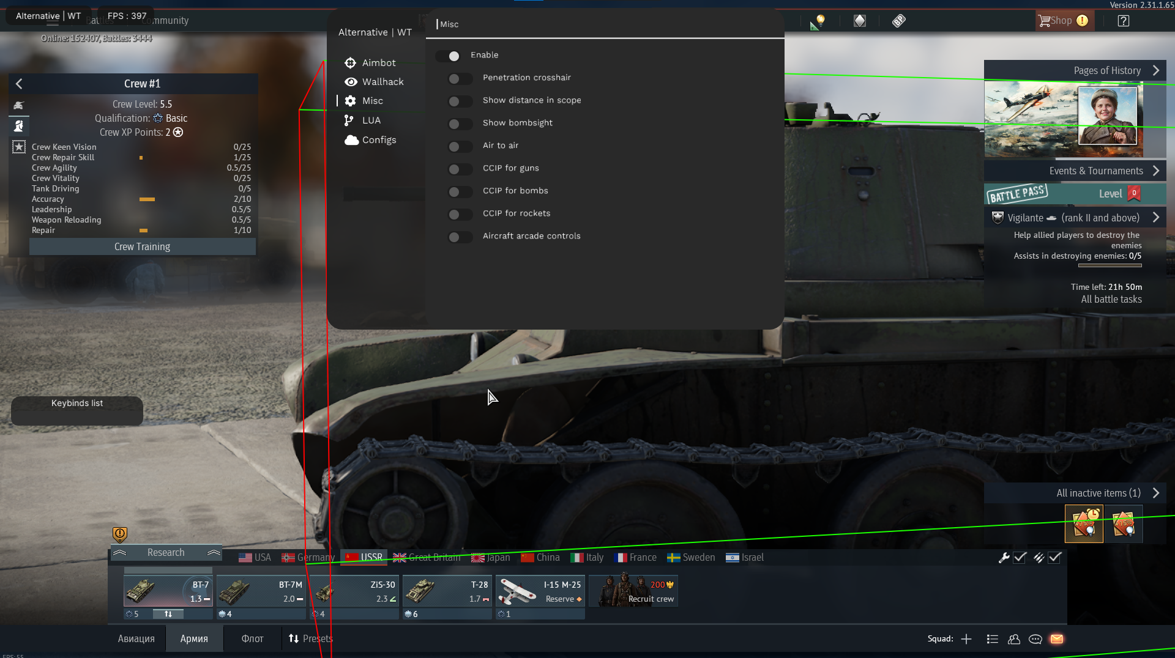Image resolution: width=1175 pixels, height=658 pixels.
Task: Turn on Show bombsight toggle
Action: click(460, 124)
